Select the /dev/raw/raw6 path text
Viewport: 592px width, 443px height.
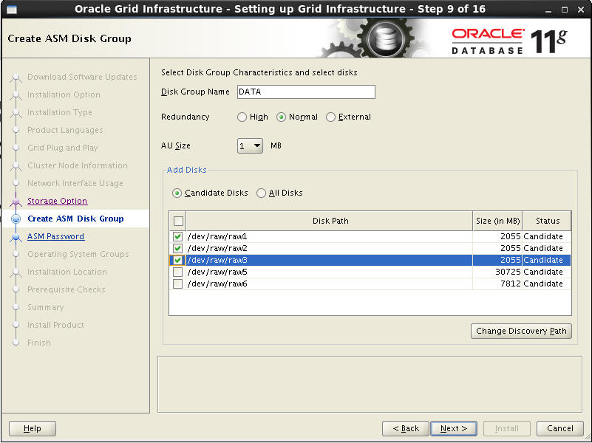click(217, 284)
